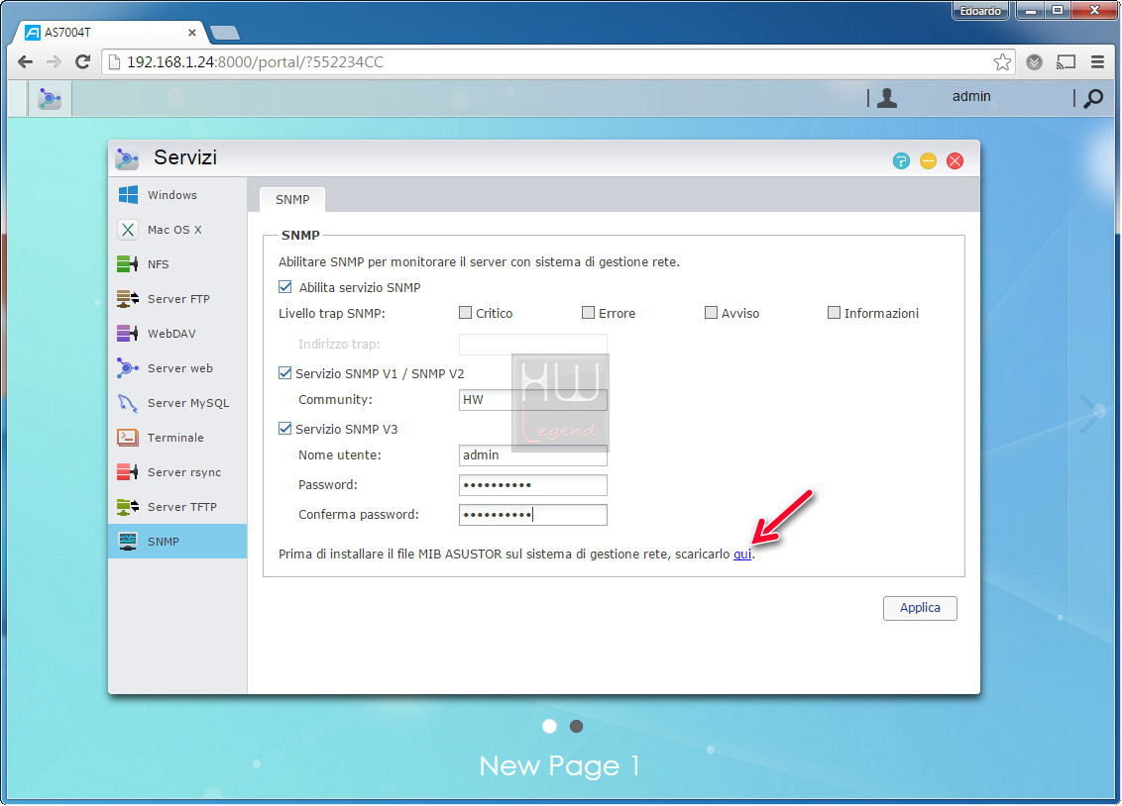This screenshot has width=1122, height=806.
Task: Enable the Critico trap level checkbox
Action: (465, 312)
